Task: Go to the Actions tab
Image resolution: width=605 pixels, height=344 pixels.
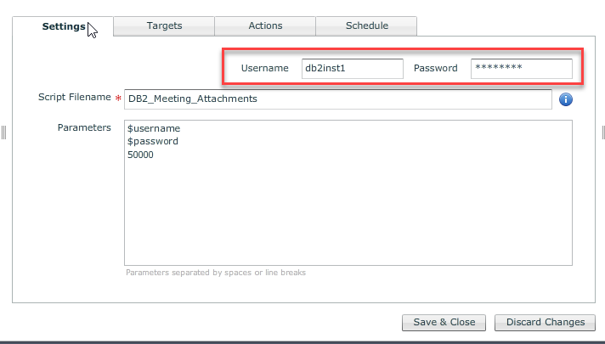Action: click(265, 26)
